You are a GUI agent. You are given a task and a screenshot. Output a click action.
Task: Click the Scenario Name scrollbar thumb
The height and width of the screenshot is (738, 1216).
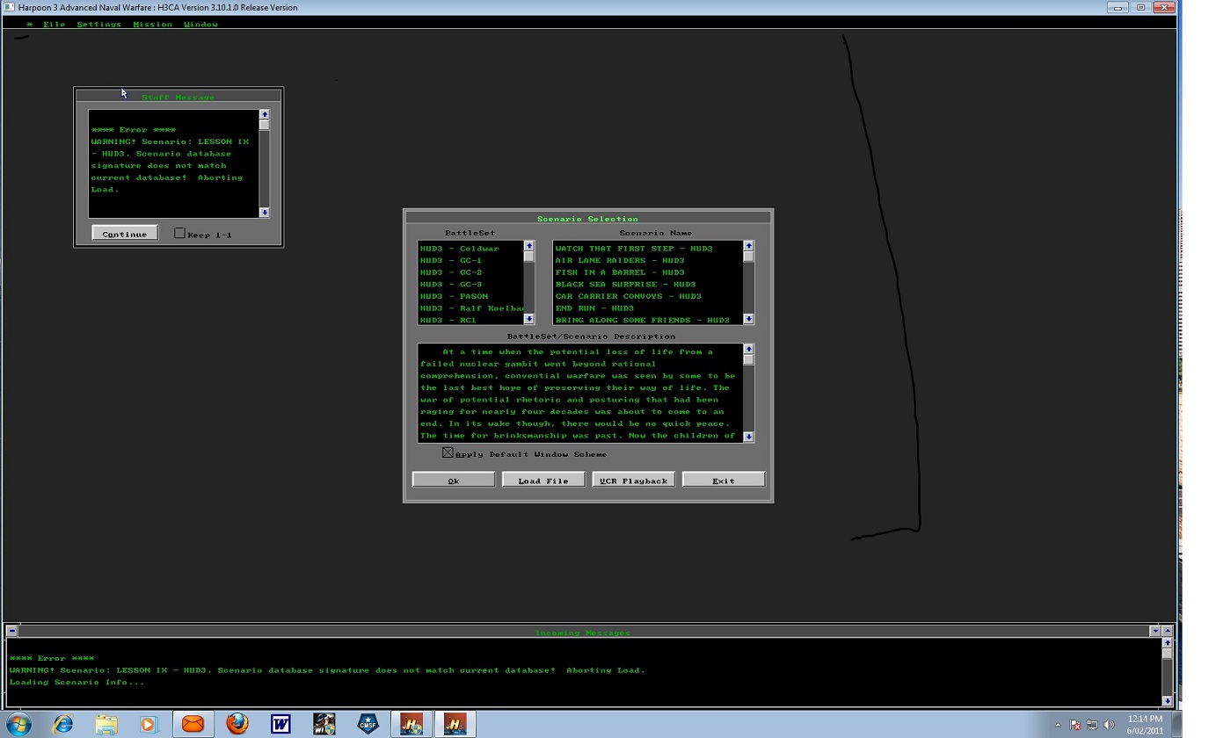748,256
